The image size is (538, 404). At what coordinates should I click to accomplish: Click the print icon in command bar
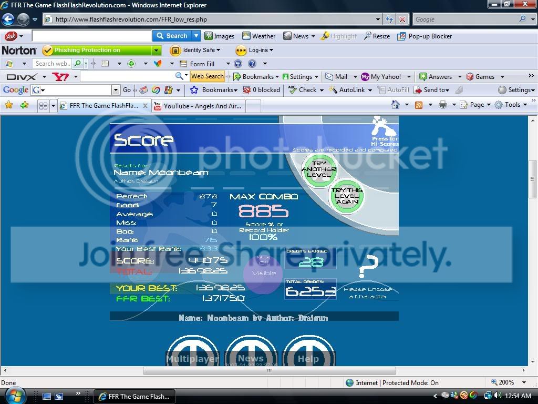[x=442, y=105]
